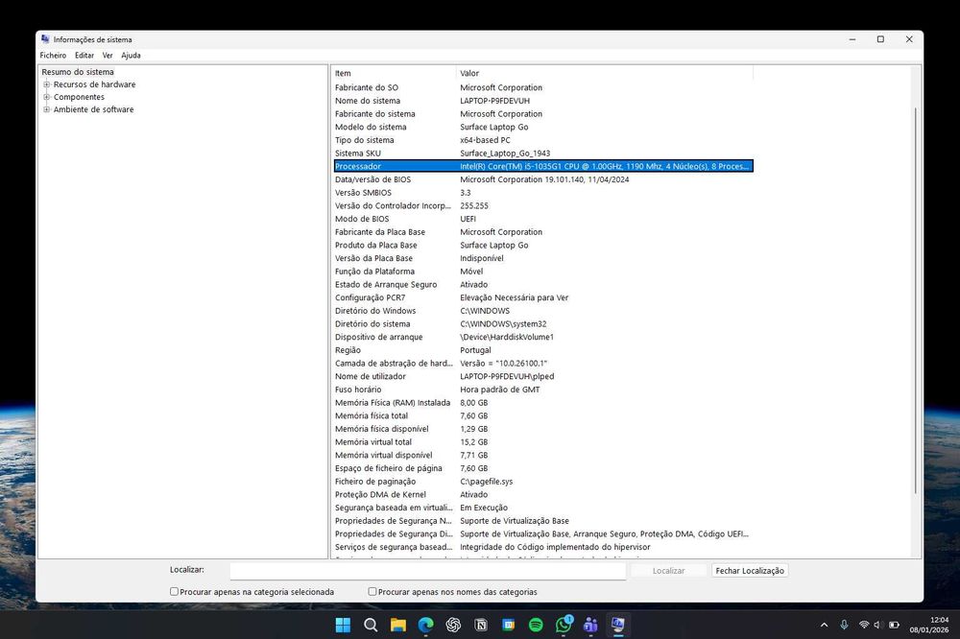
Task: Open the Ficheiro menu
Action: click(53, 55)
